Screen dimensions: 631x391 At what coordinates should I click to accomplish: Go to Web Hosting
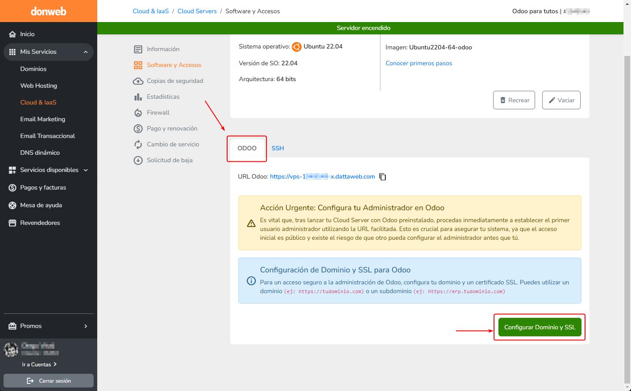38,86
